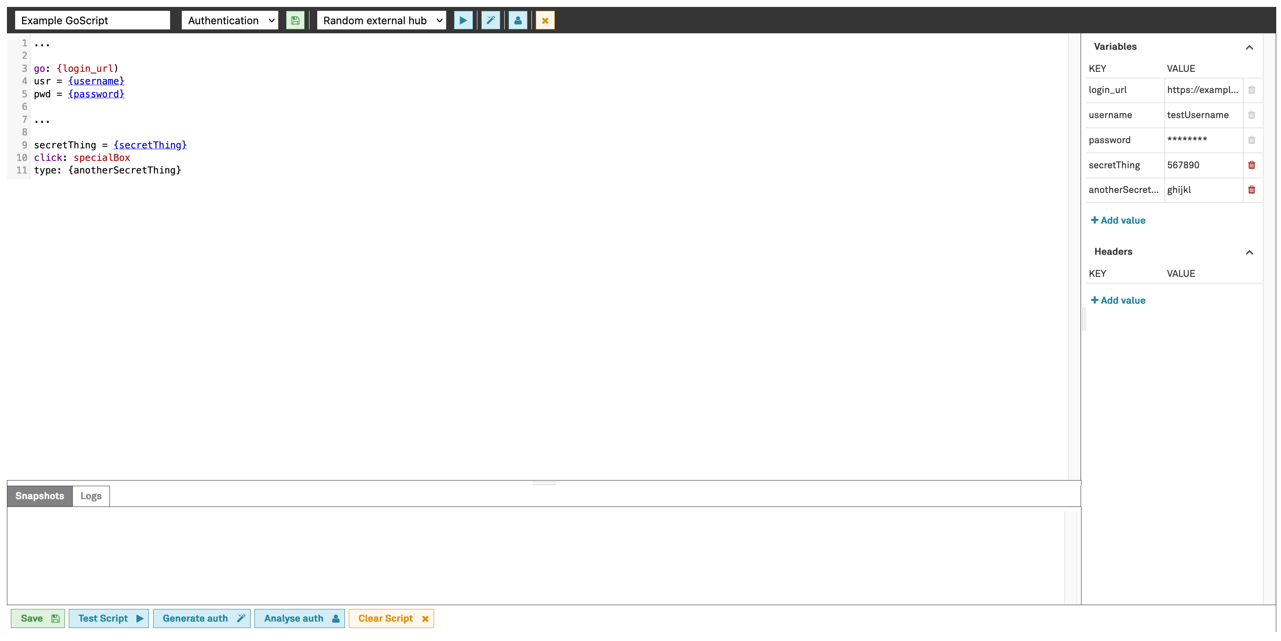Click the masked password value cell
Screen dimensions: 1281x641
click(x=1204, y=140)
